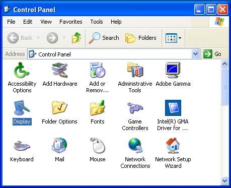Click the Back arrow button
231x188 pixels.
20,38
